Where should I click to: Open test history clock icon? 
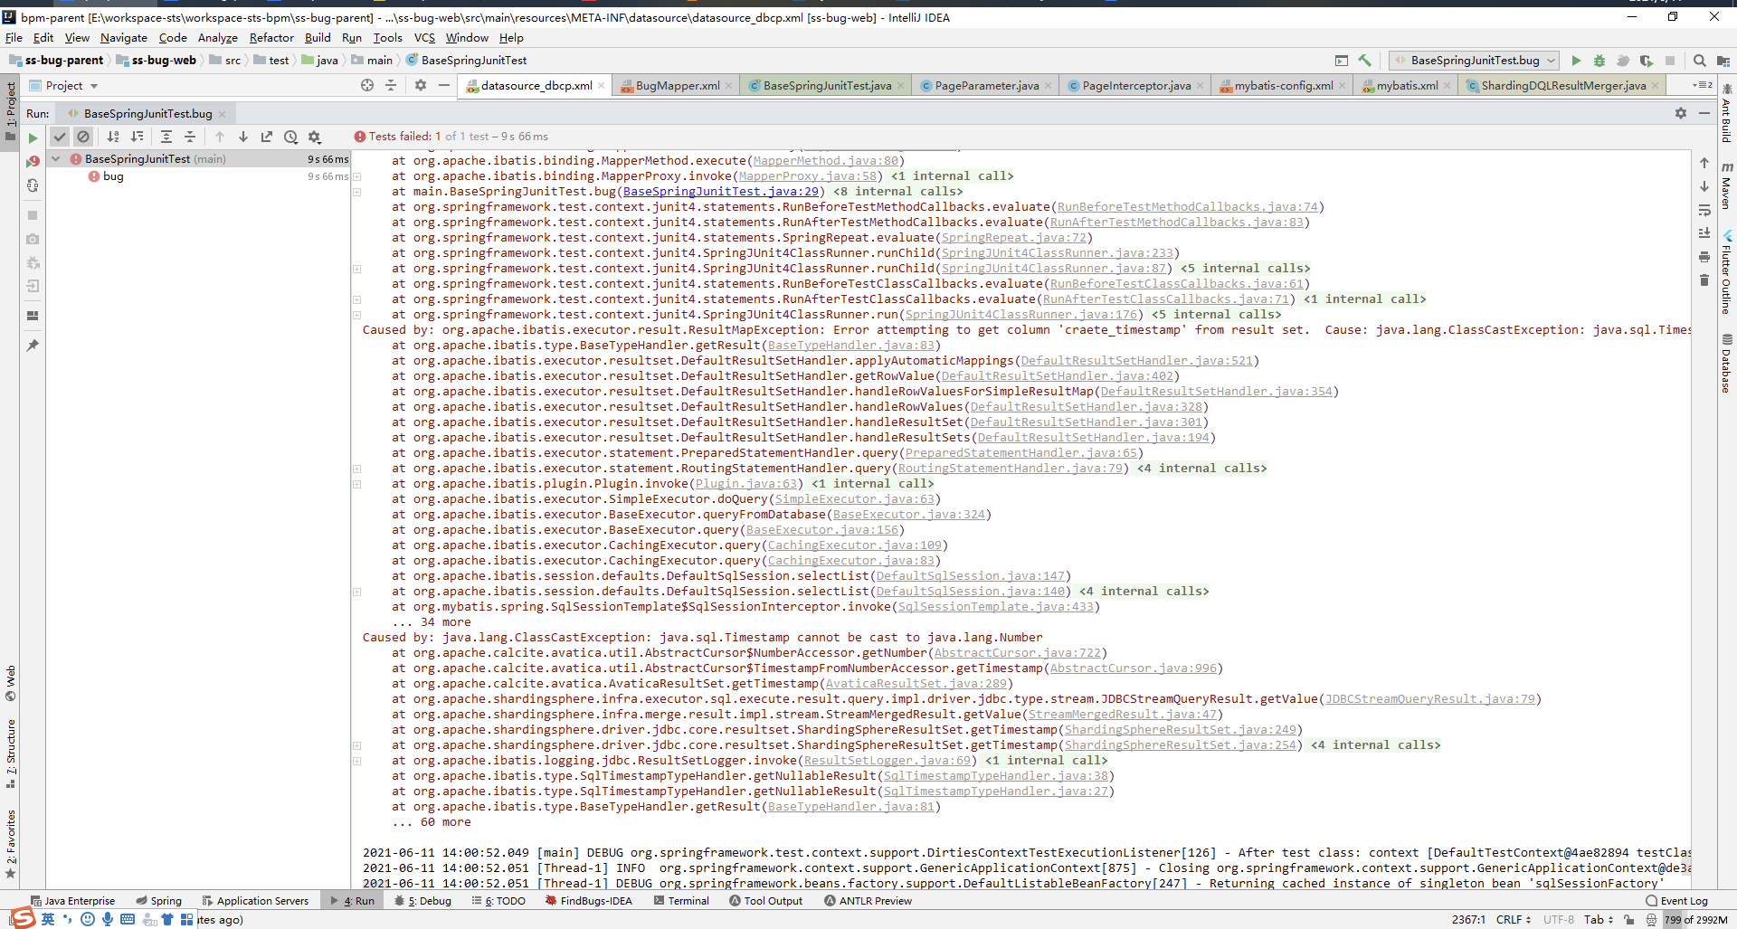click(x=290, y=137)
